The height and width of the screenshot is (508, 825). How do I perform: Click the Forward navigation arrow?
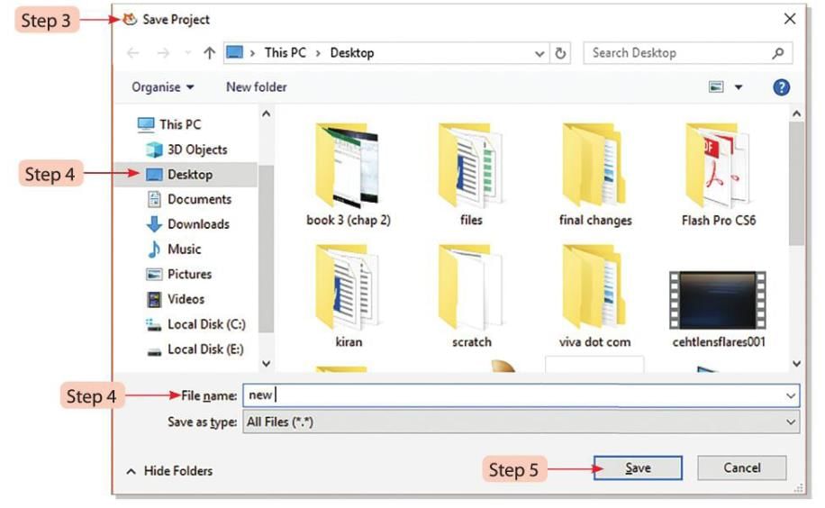coord(164,52)
